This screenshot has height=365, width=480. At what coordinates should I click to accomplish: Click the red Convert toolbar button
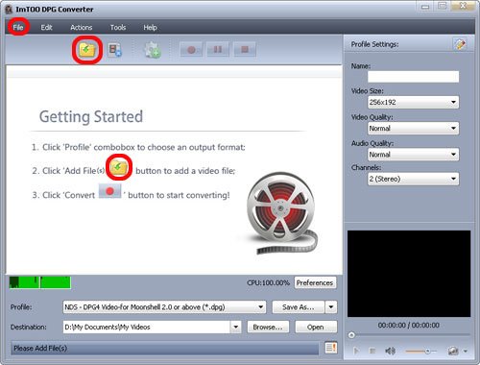click(x=191, y=49)
